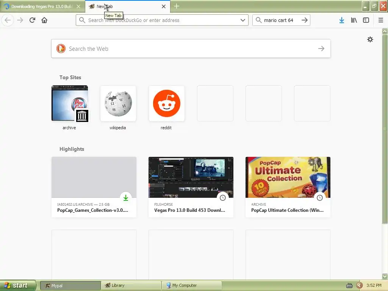Switch to the Mypal taskbar button
This screenshot has width=388, height=291.
(70, 286)
